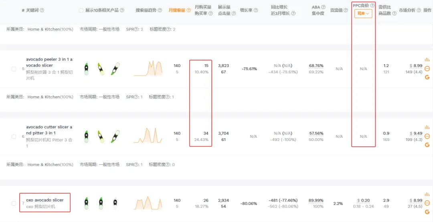Open first product thumbnail in avocado cutter row

pyautogui.click(x=87, y=136)
